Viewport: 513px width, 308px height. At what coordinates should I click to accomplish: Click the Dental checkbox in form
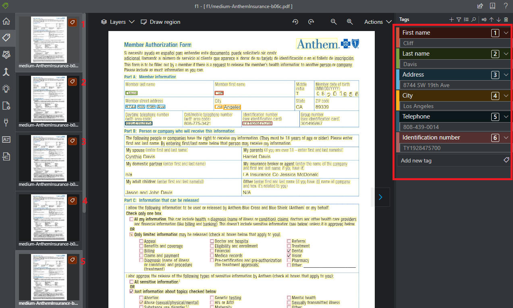point(289,251)
